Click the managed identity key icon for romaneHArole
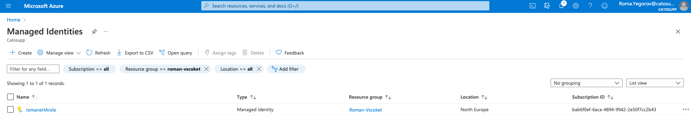691x132 pixels. coord(20,109)
